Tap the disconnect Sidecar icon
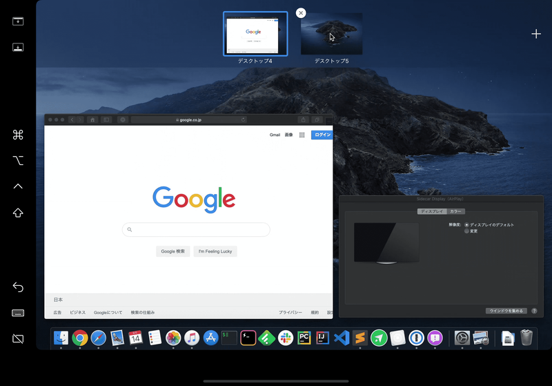Image resolution: width=552 pixels, height=386 pixels. 18,339
